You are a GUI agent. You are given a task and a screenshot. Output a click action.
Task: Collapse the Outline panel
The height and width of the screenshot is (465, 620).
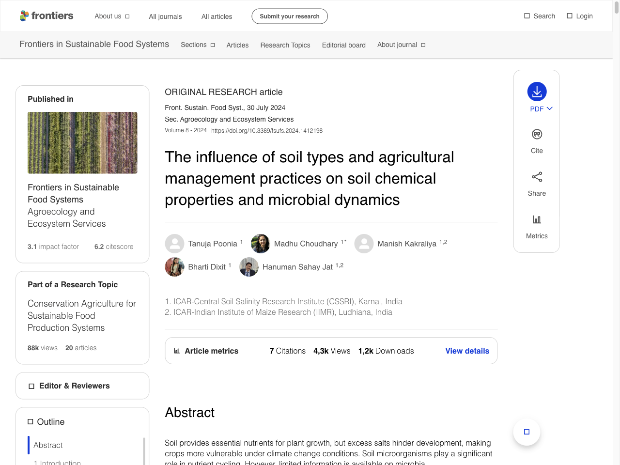(30, 422)
